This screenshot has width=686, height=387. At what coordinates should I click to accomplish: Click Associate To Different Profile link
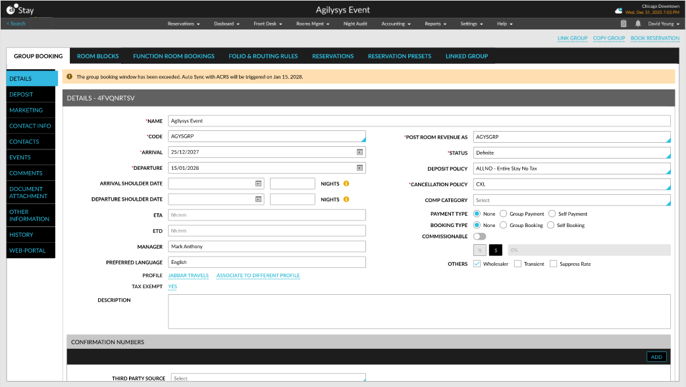coord(258,276)
